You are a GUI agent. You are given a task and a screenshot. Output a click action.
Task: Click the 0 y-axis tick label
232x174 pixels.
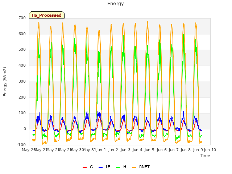click(x=25, y=129)
